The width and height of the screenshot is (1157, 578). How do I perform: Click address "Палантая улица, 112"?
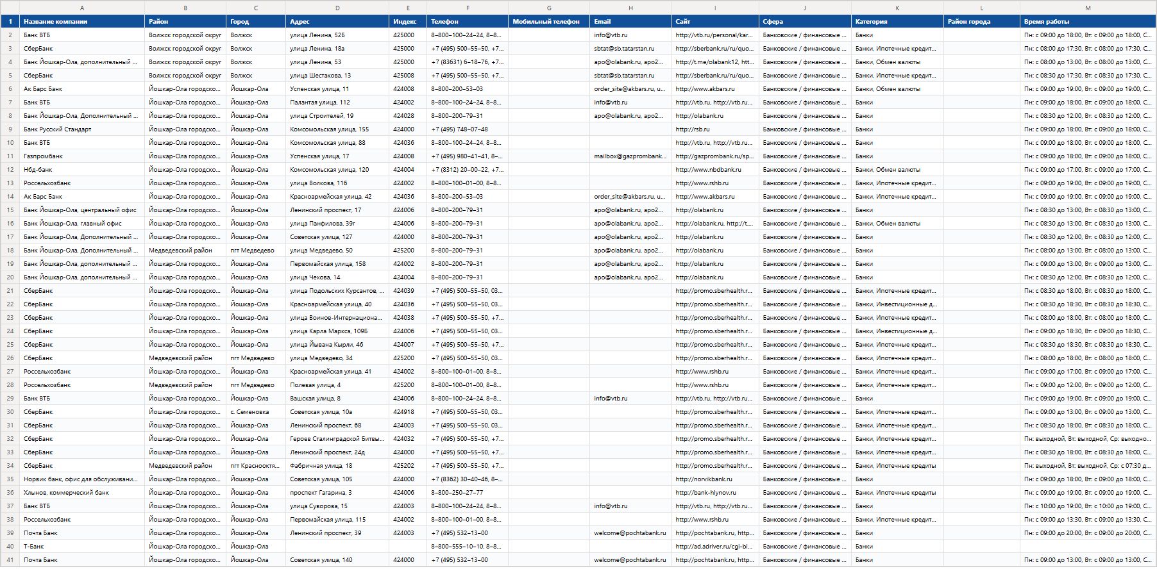pos(337,103)
